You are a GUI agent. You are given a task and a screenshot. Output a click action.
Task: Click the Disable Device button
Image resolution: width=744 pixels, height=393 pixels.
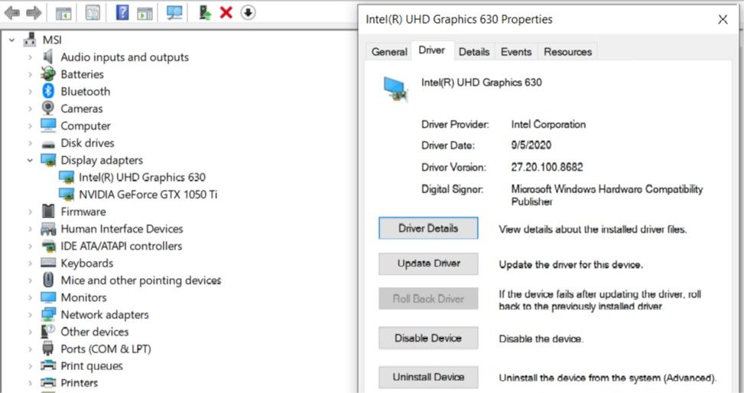click(428, 338)
